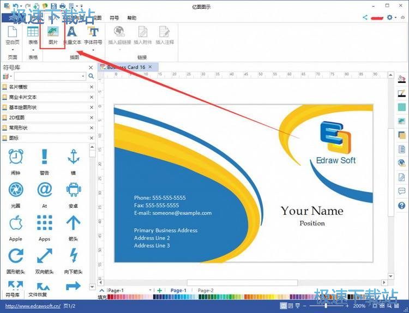The width and height of the screenshot is (409, 313).
Task: Remove the 2D框图 library category
Action: (x=91, y=117)
